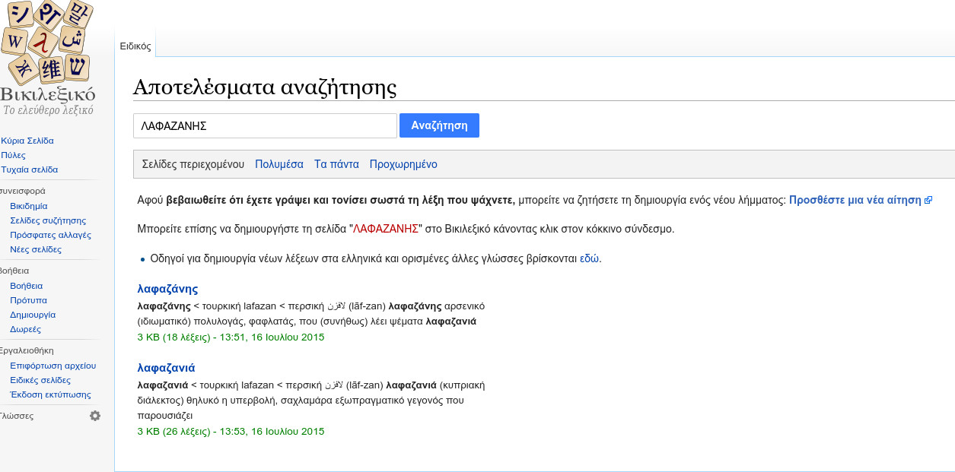955x472 pixels.
Task: Open language settings gear icon
Action: point(95,416)
